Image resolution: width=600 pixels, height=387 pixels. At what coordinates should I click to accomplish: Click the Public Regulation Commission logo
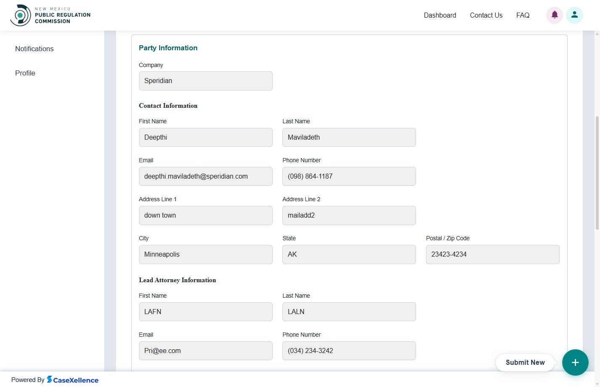click(x=50, y=15)
